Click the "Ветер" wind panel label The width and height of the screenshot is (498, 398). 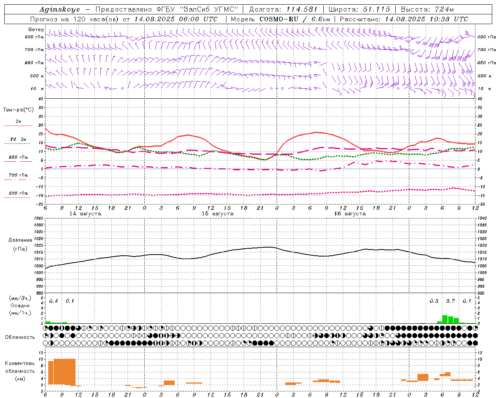(36, 30)
